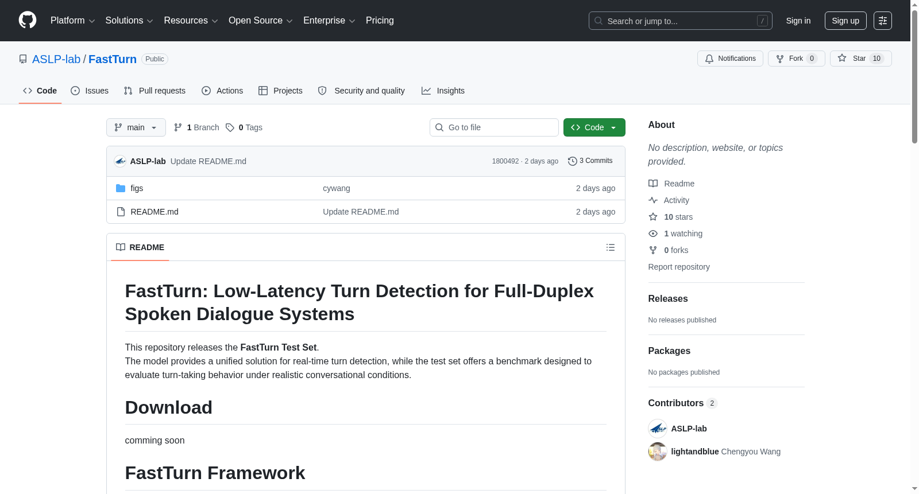This screenshot has height=494, width=919.
Task: Click the README.md file icon
Action: (x=121, y=212)
